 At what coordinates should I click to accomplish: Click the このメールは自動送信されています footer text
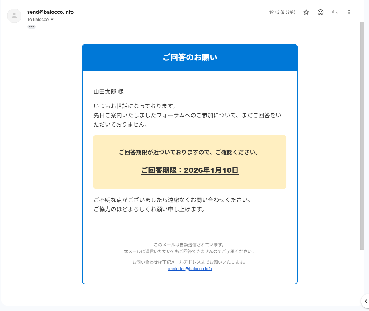pos(189,245)
